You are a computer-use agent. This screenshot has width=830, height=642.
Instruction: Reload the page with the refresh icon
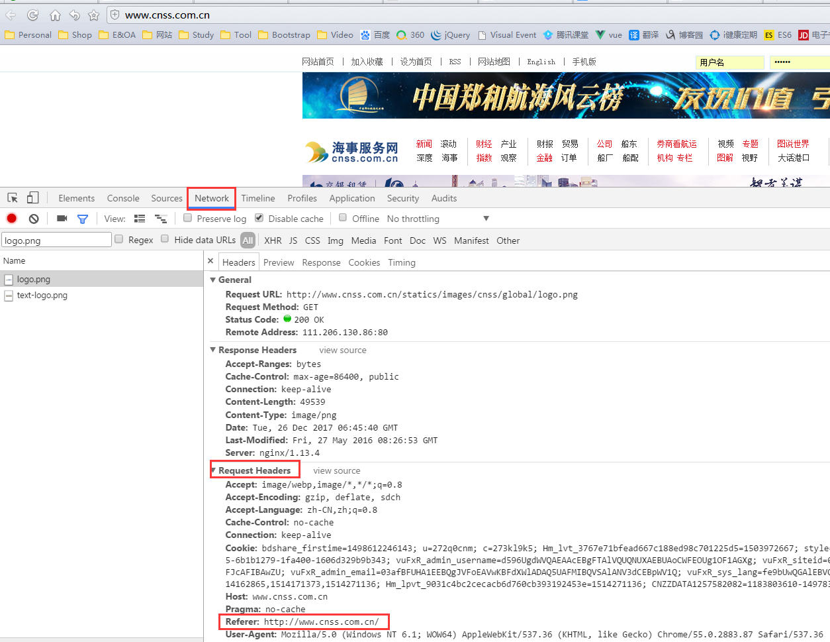pos(32,15)
